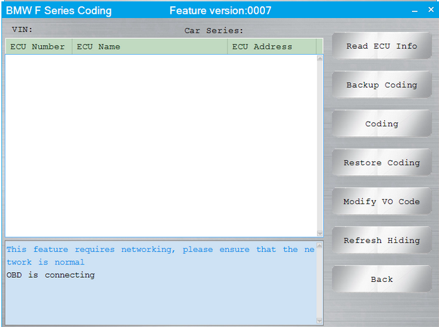Click ECU list scrollbar down arrow
The image size is (439, 327).
(x=320, y=233)
